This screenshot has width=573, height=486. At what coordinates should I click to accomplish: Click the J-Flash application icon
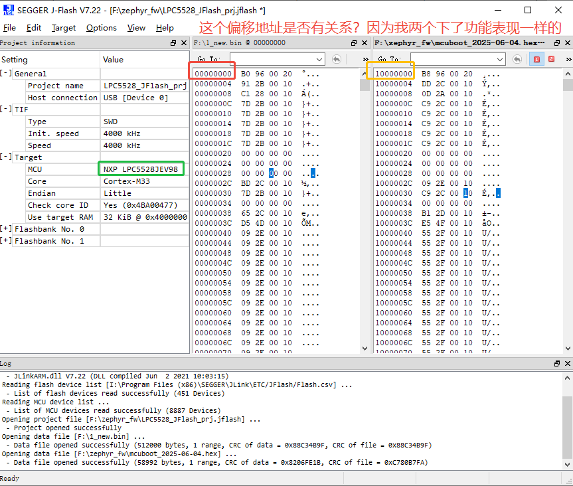click(x=9, y=10)
